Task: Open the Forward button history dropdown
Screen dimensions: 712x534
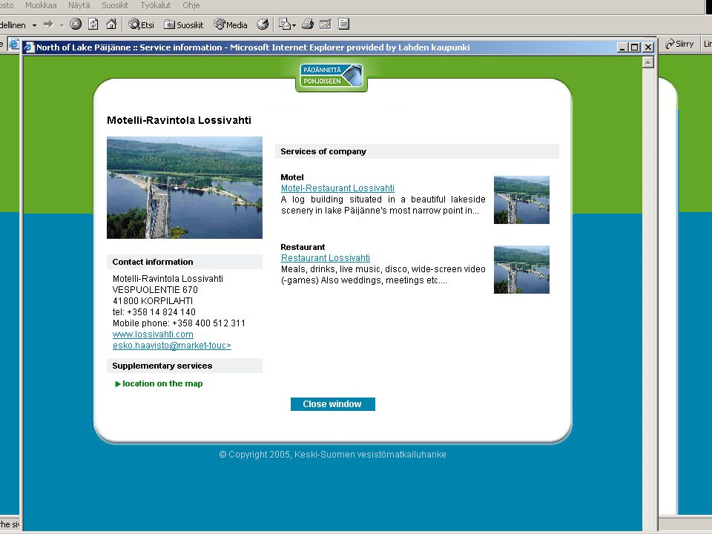Action: click(x=62, y=25)
